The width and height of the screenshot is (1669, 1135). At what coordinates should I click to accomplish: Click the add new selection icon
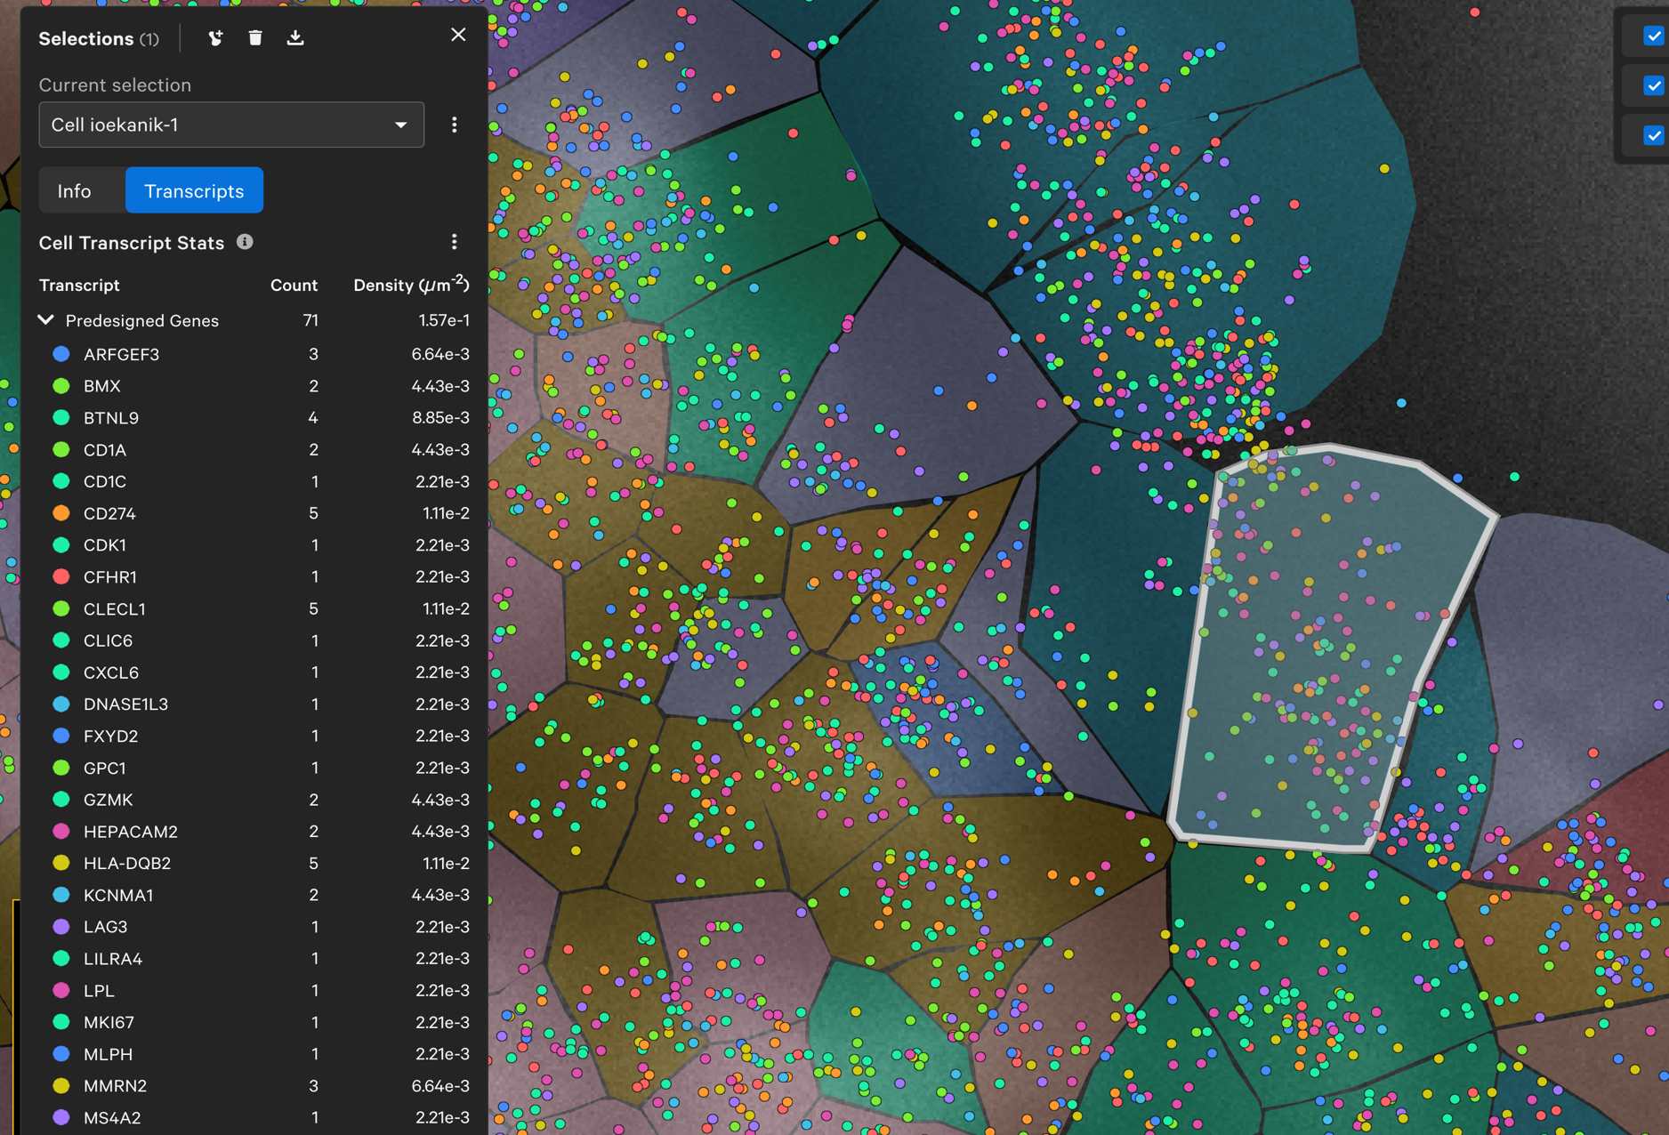click(215, 38)
